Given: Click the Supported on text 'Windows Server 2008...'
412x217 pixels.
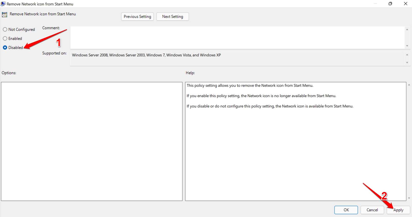Looking at the screenshot, I should (x=146, y=55).
